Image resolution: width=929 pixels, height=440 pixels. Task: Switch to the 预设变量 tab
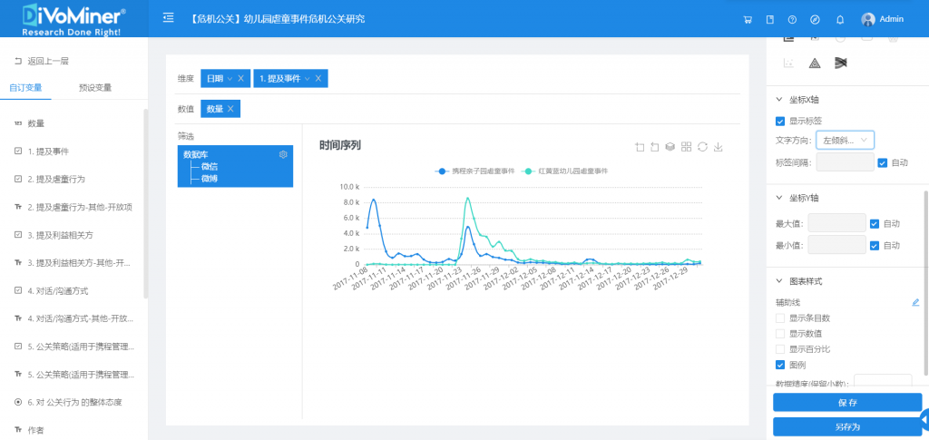point(95,88)
